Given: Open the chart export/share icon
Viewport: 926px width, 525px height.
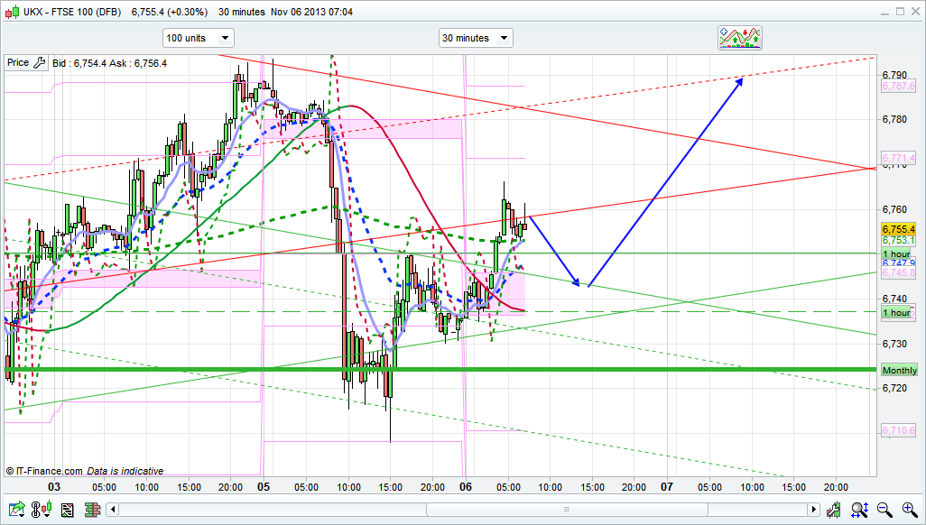Looking at the screenshot, I should [15, 511].
